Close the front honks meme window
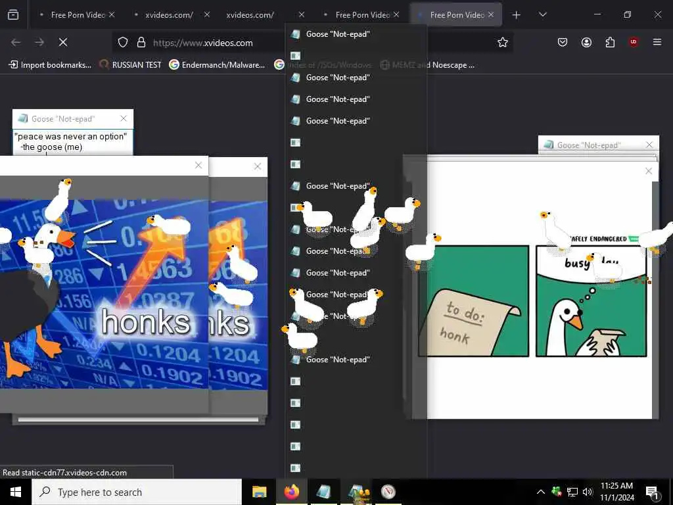The width and height of the screenshot is (673, 505). click(198, 165)
